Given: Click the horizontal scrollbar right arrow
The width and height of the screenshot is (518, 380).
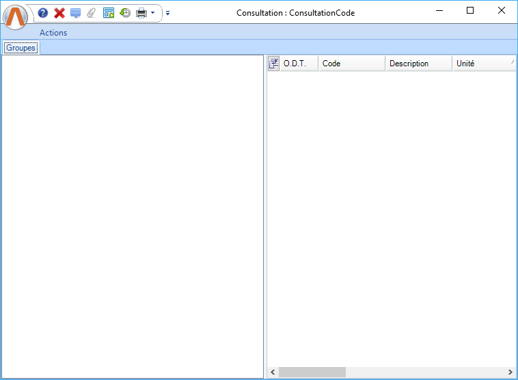Looking at the screenshot, I should [x=510, y=372].
